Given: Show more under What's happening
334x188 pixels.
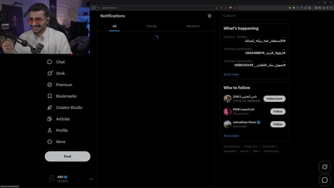Looking at the screenshot, I should pyautogui.click(x=231, y=74).
